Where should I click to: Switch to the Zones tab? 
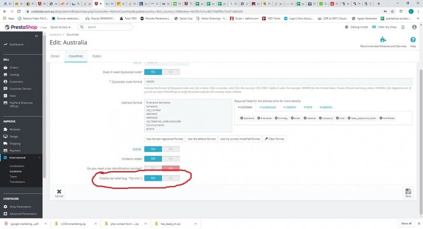[x=55, y=56]
